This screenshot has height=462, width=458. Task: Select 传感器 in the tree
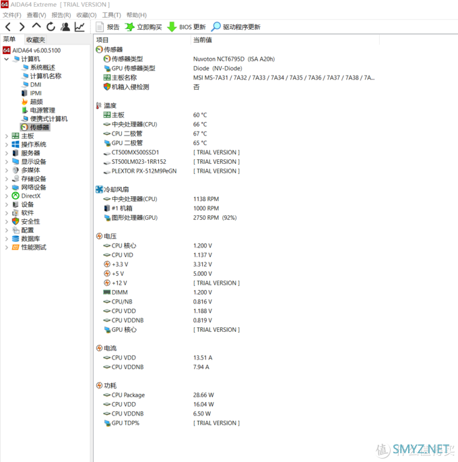click(x=35, y=127)
